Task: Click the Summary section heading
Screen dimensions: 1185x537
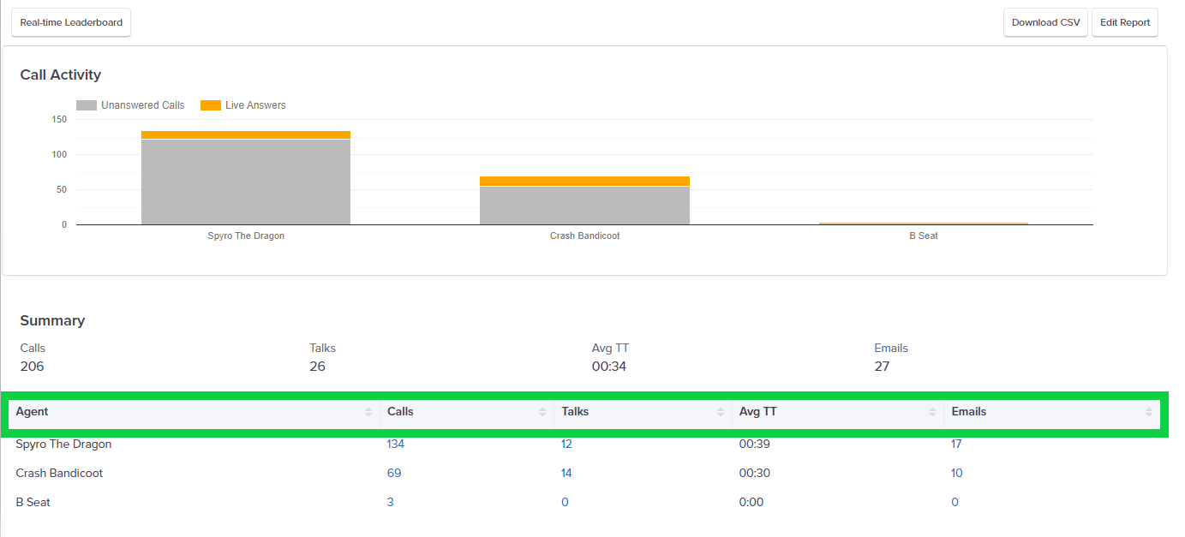Action: click(x=52, y=320)
